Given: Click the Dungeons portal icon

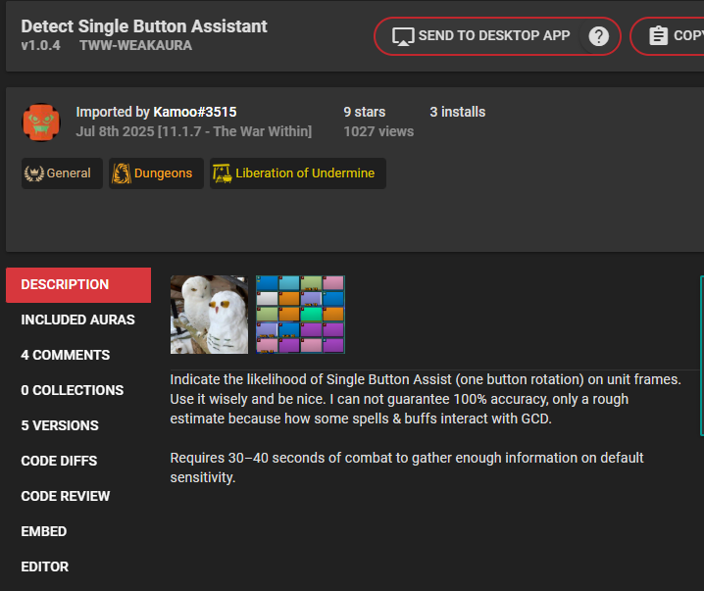Looking at the screenshot, I should (122, 173).
